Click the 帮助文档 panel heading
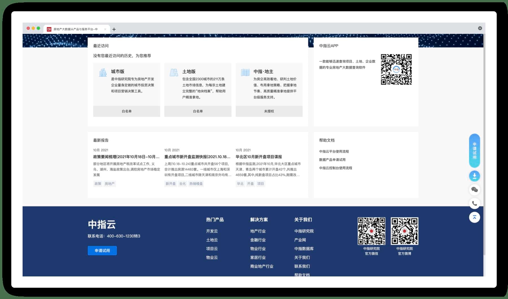 pyautogui.click(x=327, y=140)
